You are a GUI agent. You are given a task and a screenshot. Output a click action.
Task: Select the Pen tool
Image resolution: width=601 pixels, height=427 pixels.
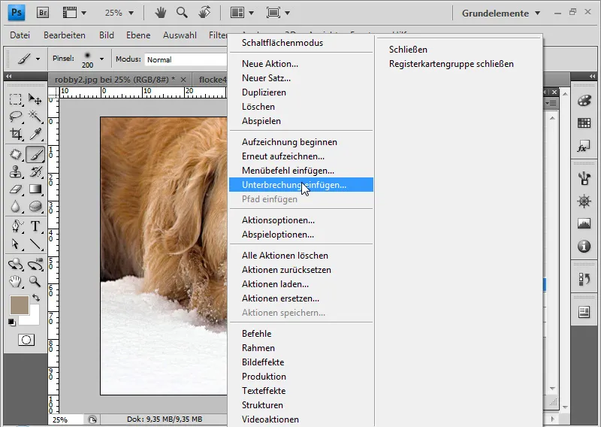tap(15, 226)
